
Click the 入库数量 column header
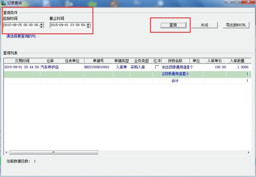point(237,61)
